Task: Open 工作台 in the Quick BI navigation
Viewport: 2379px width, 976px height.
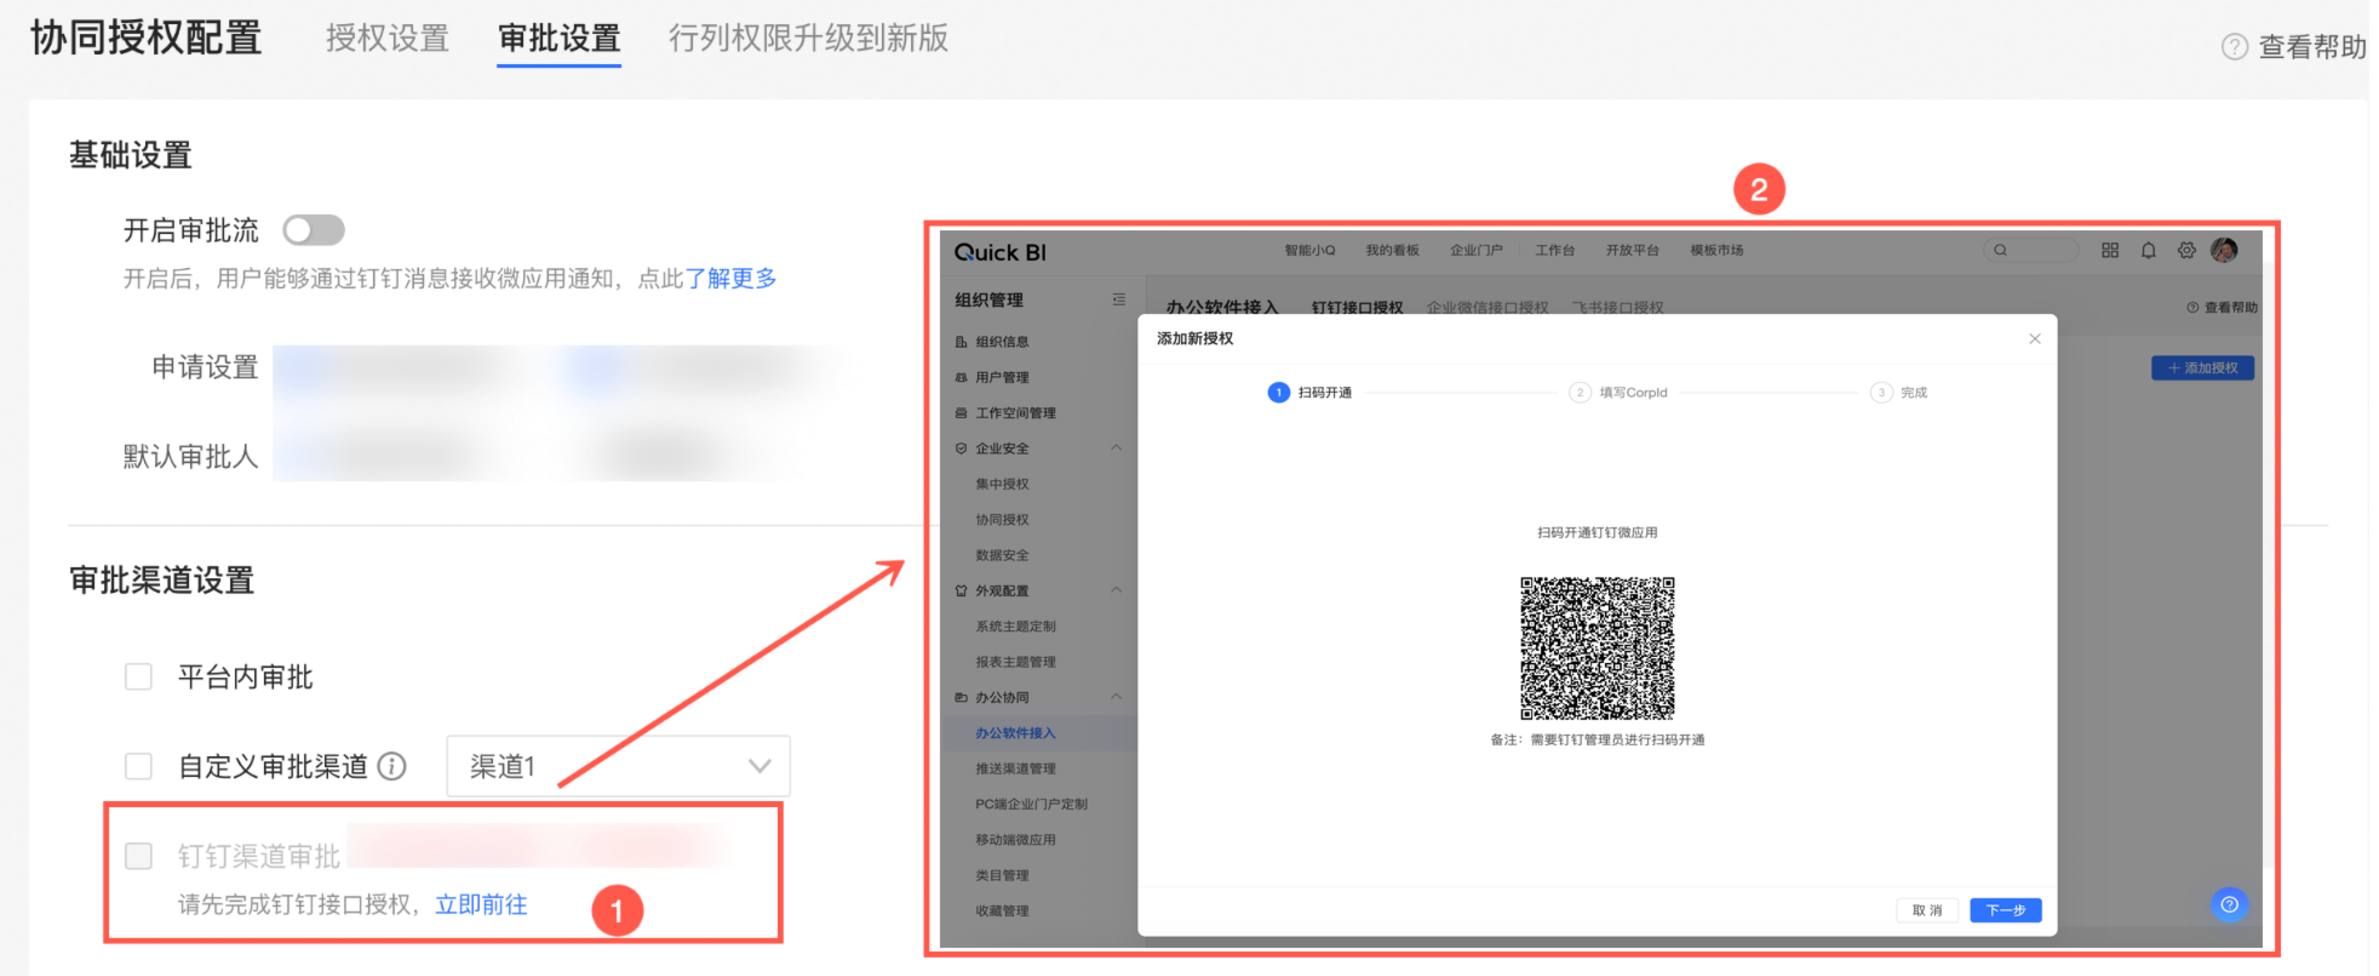Action: [x=1554, y=250]
